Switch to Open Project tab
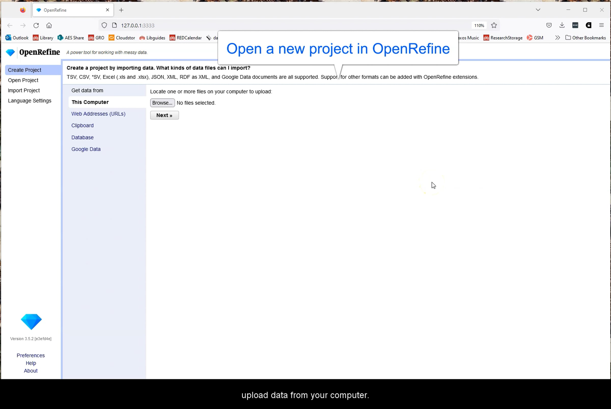The image size is (611, 409). (x=23, y=80)
